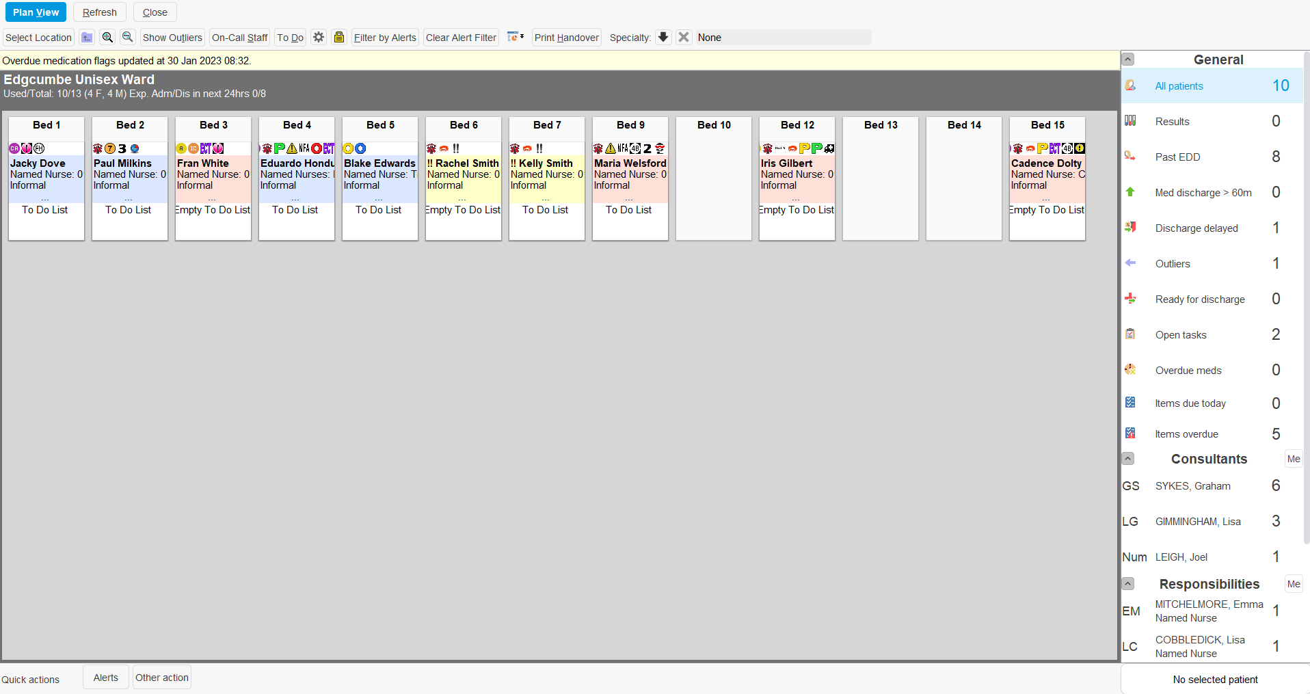1310x694 pixels.
Task: Click the Specialty field showing None
Action: tap(784, 38)
